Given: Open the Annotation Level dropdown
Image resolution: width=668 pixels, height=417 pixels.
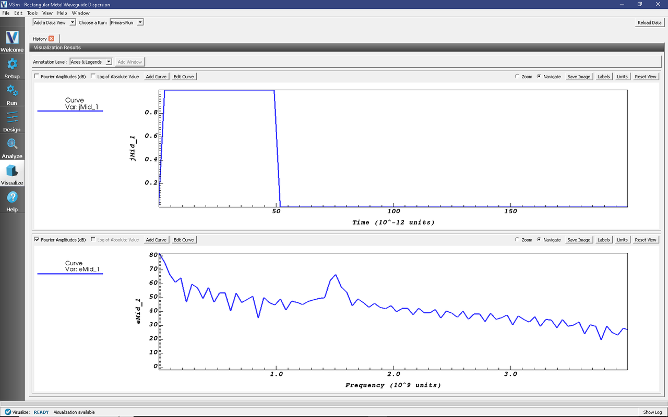Looking at the screenshot, I should [91, 62].
